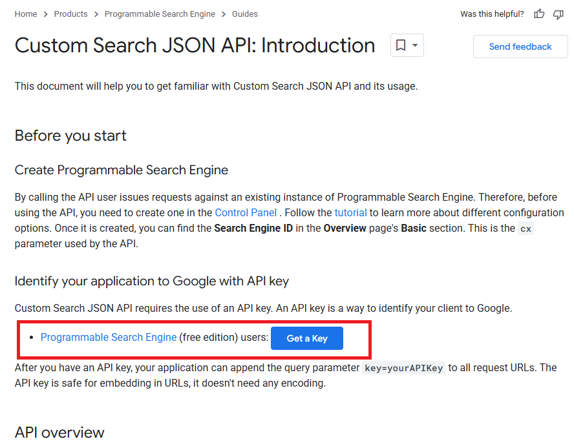Select the 'API overview' heading

(59, 433)
